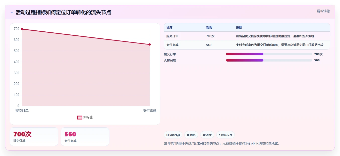Click the 表格 tag chip

click(191, 135)
